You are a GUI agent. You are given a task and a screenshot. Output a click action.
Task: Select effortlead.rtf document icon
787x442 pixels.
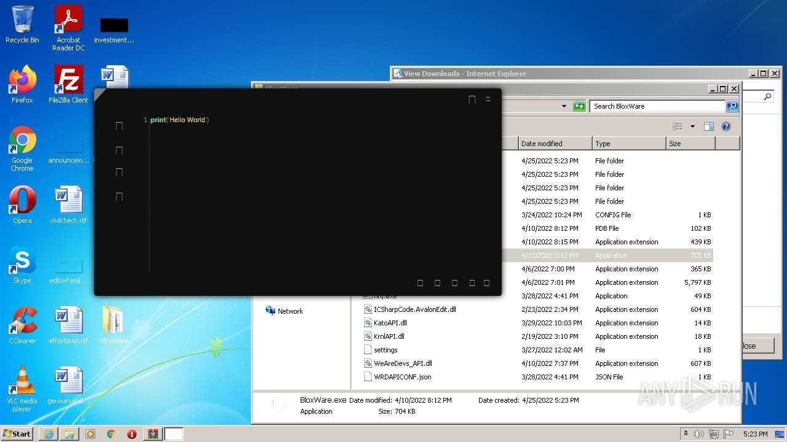point(68,325)
